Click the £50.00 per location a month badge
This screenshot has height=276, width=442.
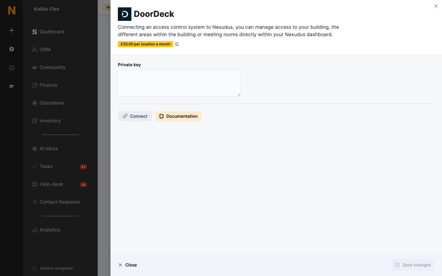coord(145,44)
